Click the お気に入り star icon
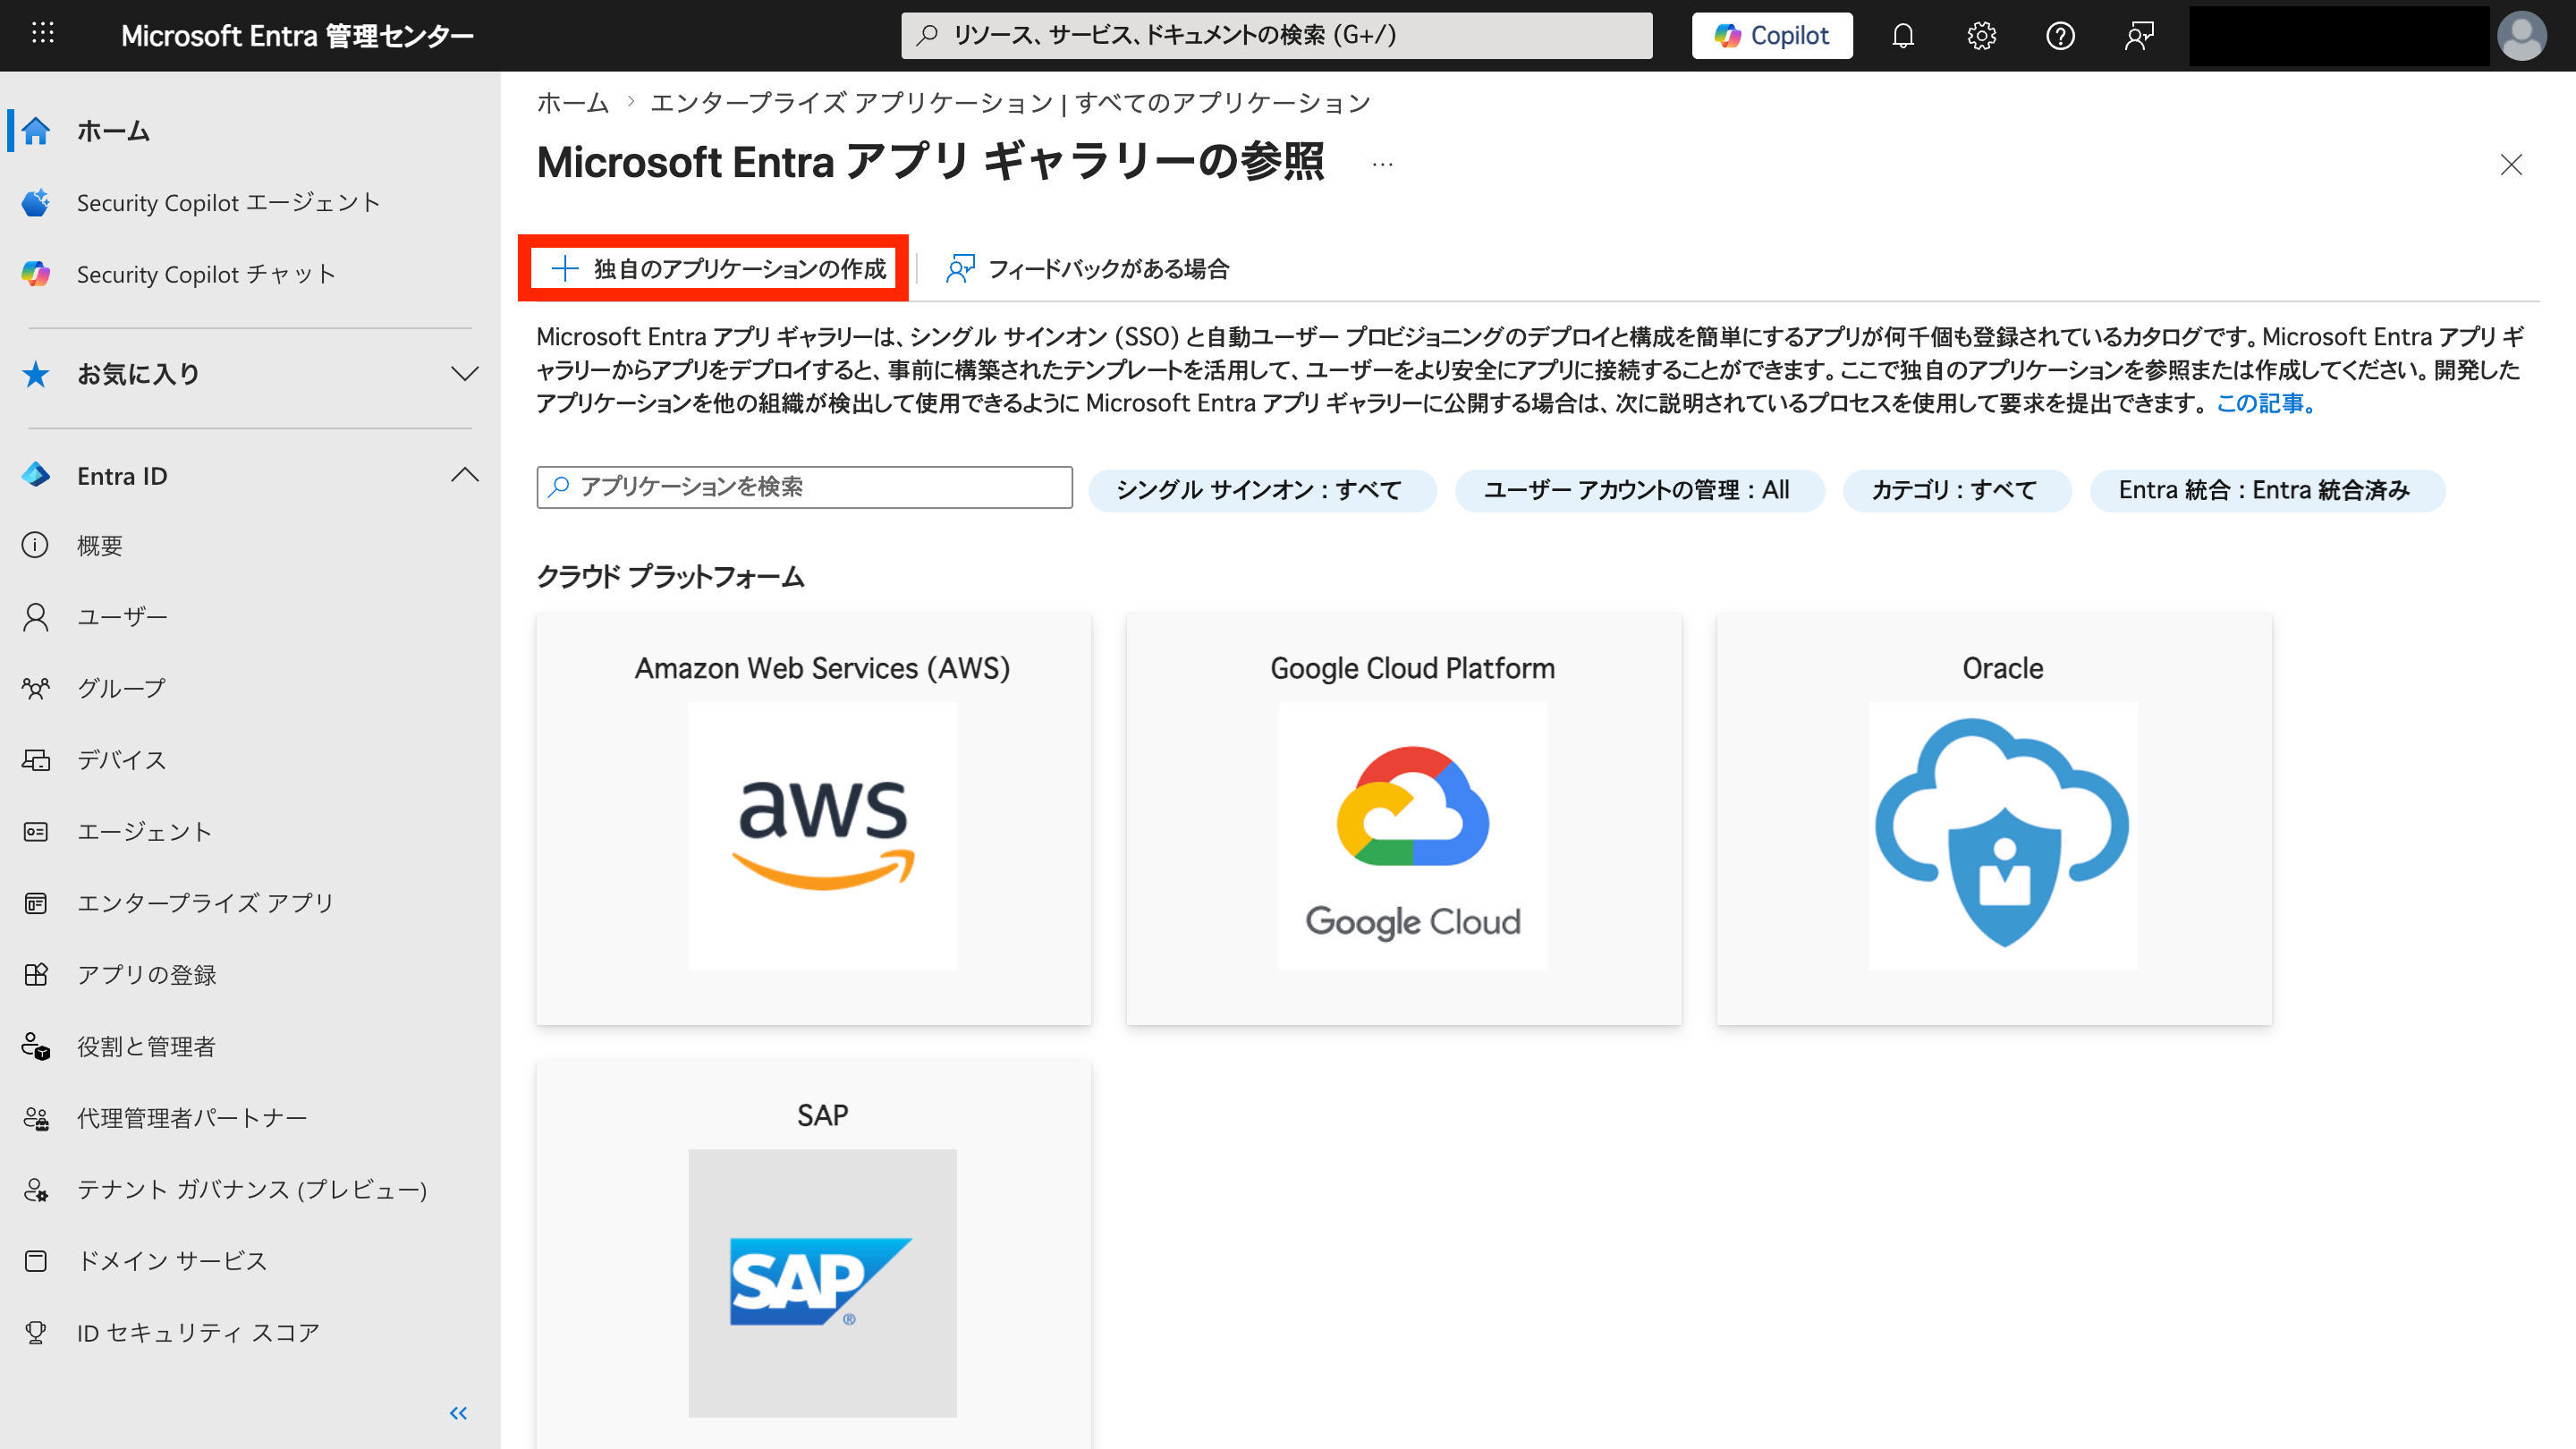The height and width of the screenshot is (1449, 2576). [36, 374]
